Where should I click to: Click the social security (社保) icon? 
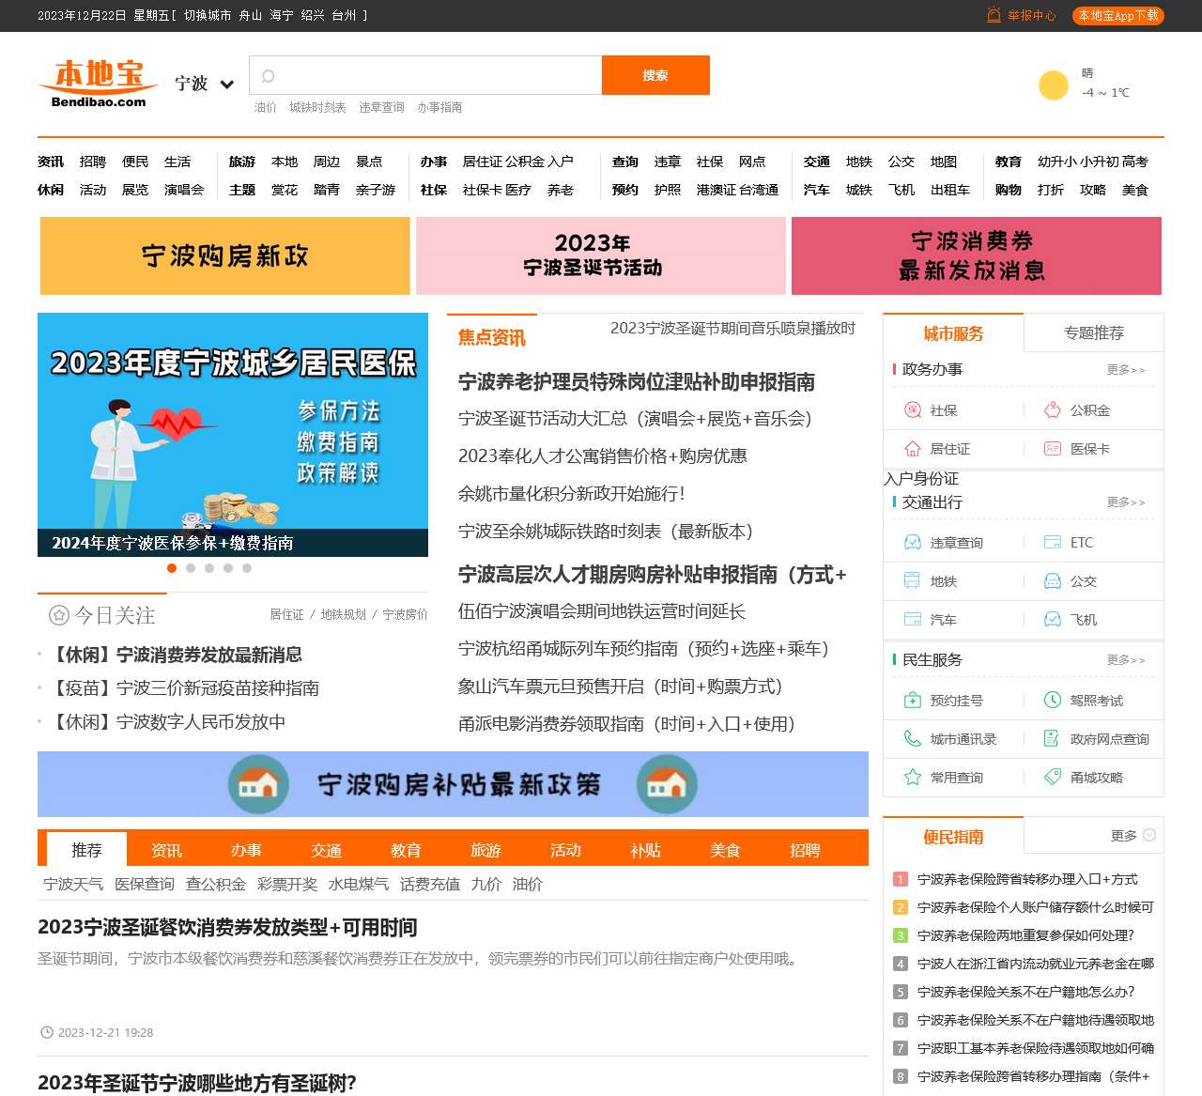point(912,410)
